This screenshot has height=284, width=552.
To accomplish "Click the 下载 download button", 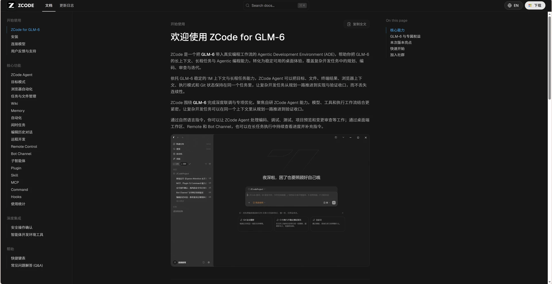I will [535, 5].
